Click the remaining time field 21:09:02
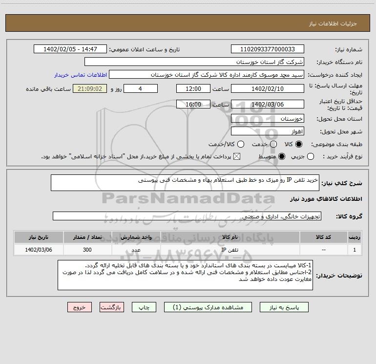Image resolution: width=376 pixels, height=364 pixels. pos(90,89)
